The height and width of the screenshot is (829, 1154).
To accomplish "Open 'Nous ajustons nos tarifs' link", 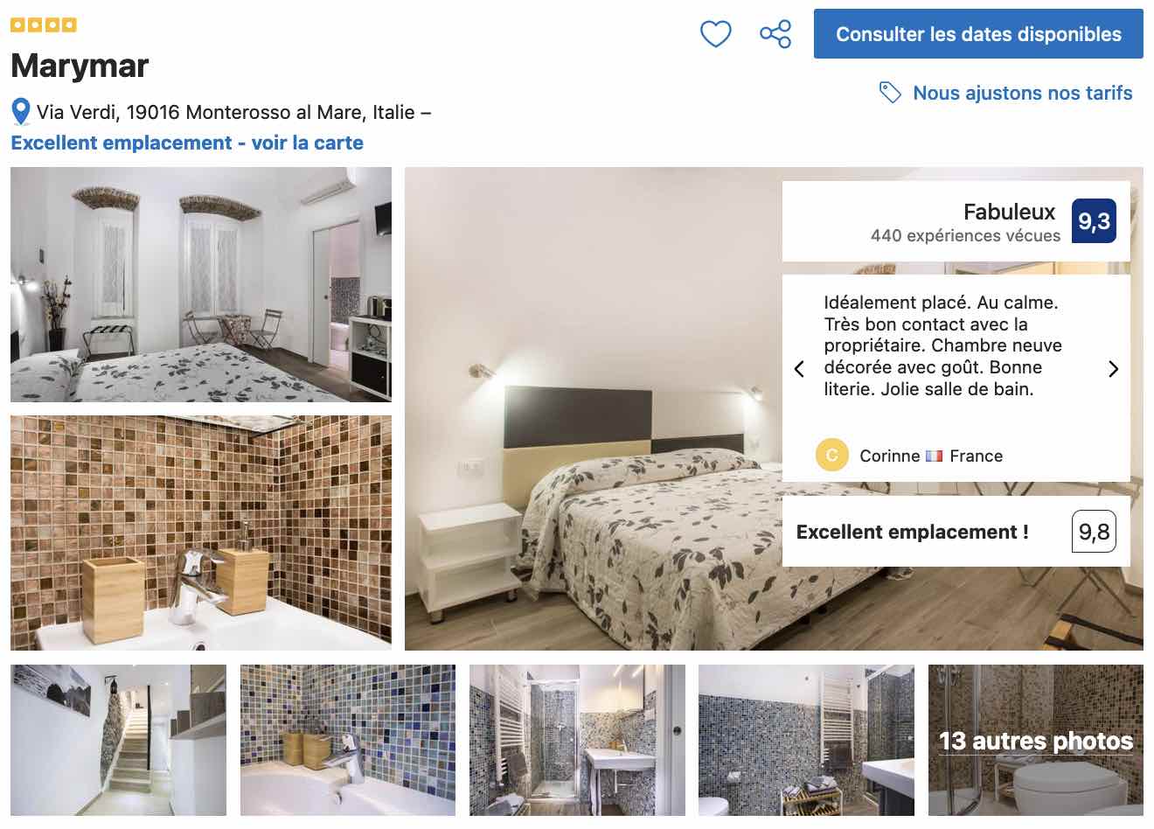I will coord(1022,93).
